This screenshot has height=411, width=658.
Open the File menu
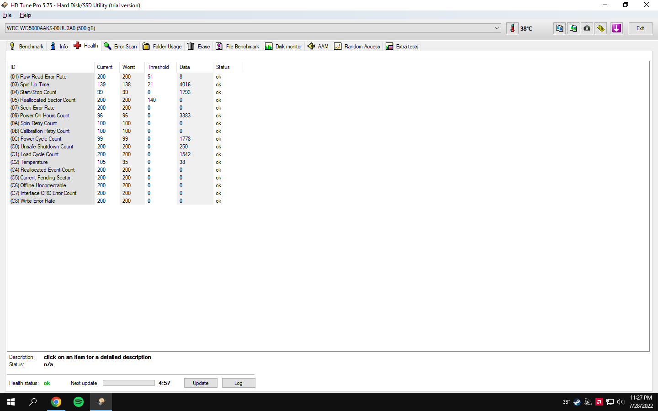click(x=7, y=15)
